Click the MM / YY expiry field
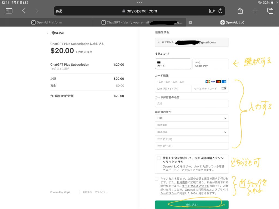 (173, 89)
